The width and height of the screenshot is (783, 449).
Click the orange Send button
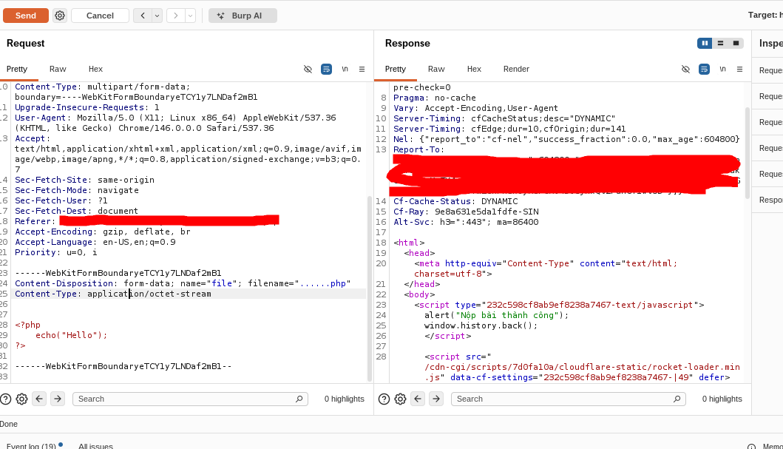(26, 16)
